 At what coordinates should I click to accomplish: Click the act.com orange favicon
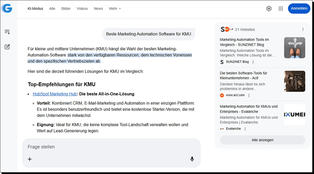coord(222,95)
